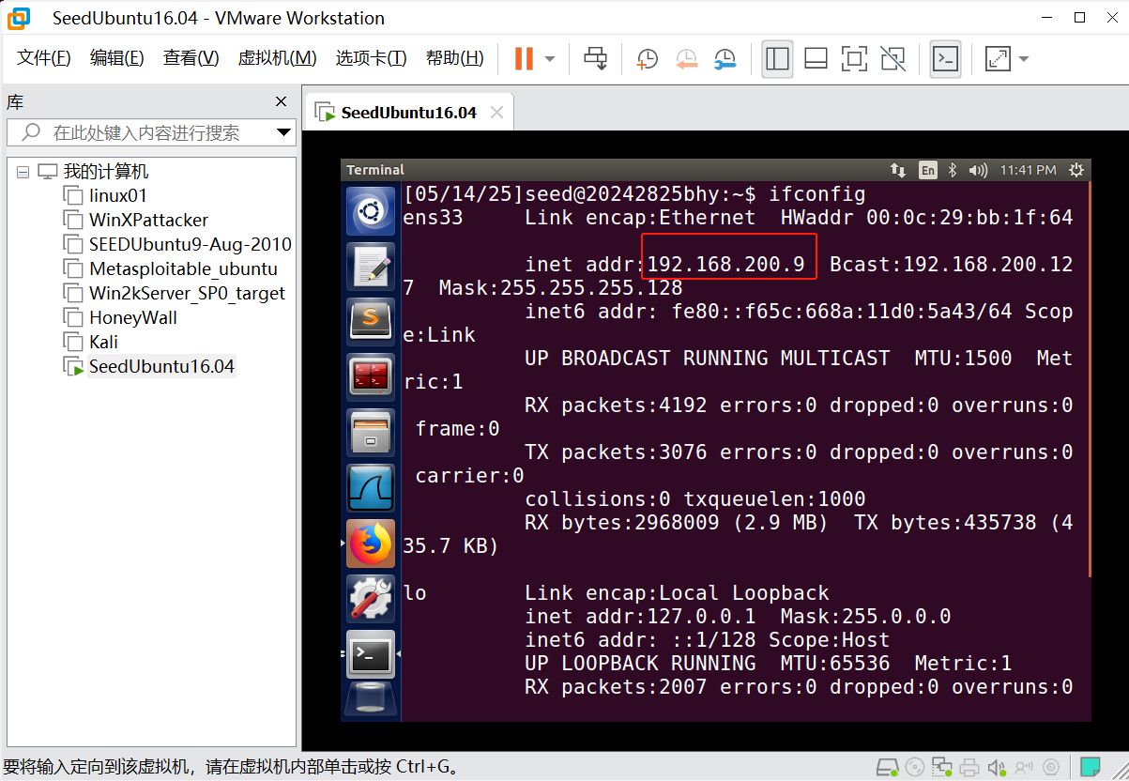Select HoneyWall in the library
The height and width of the screenshot is (781, 1129).
pyautogui.click(x=132, y=318)
